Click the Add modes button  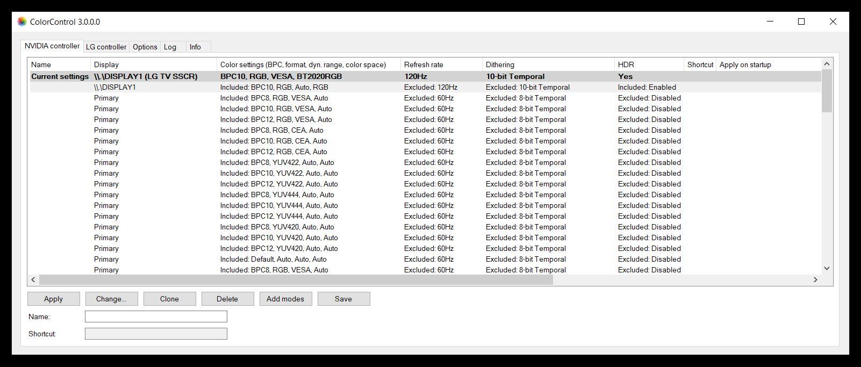285,299
